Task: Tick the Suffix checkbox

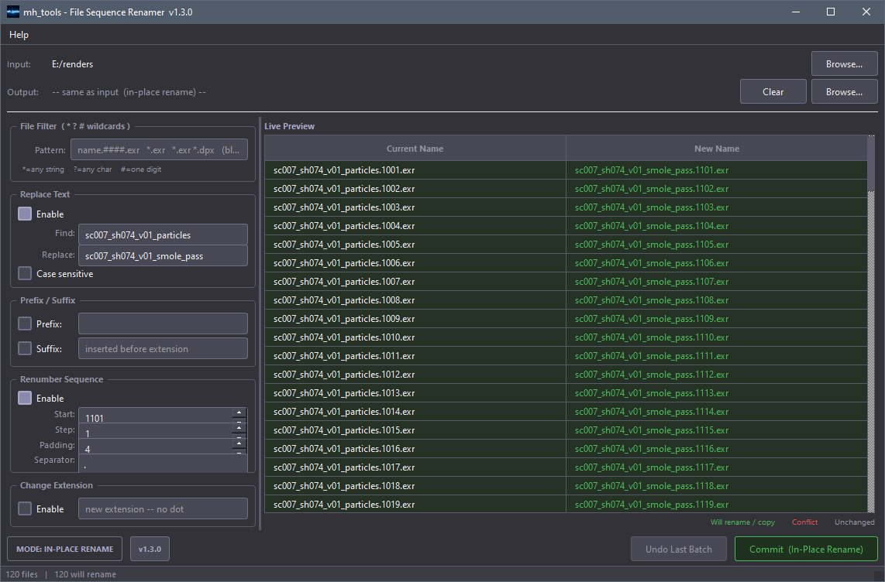Action: pos(25,349)
